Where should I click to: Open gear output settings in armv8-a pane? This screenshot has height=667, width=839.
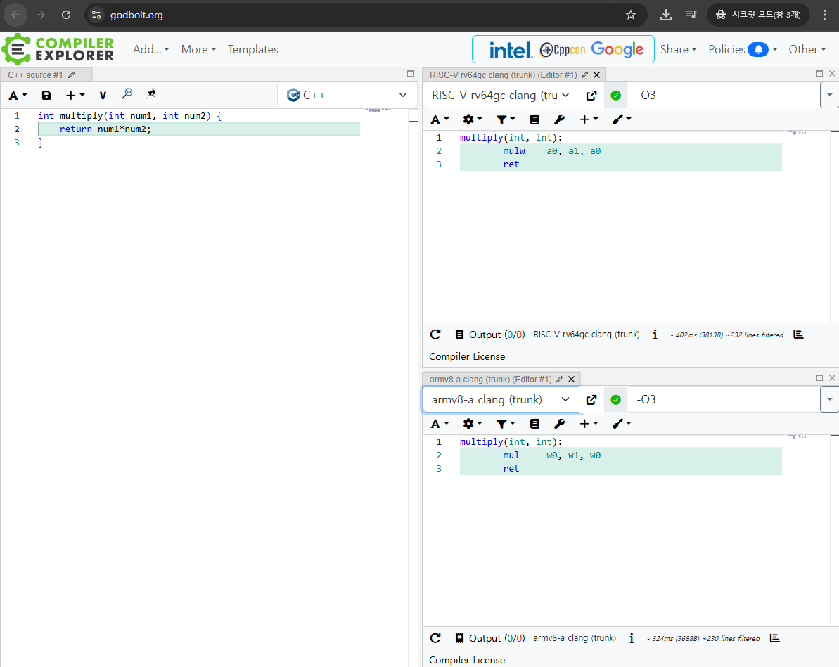(472, 423)
